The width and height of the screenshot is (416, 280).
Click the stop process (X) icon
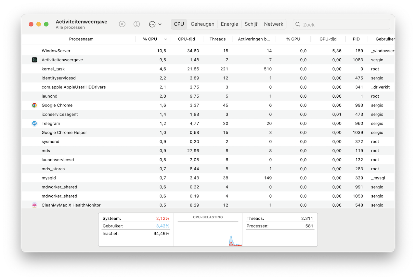coord(122,24)
